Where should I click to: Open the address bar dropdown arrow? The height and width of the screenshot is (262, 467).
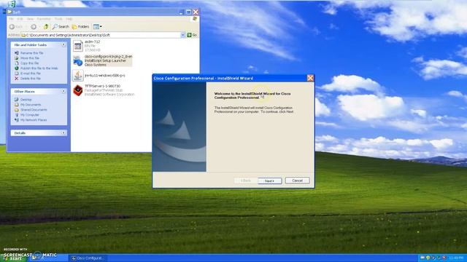pyautogui.click(x=183, y=35)
